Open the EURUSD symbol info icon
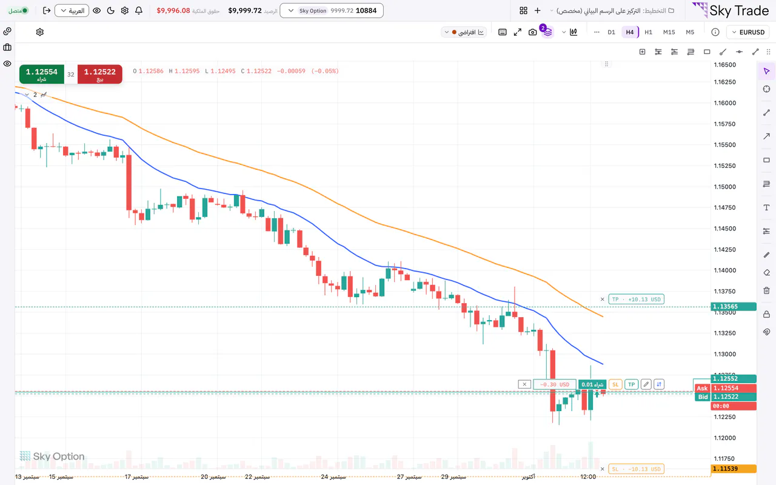This screenshot has width=776, height=485. [715, 32]
